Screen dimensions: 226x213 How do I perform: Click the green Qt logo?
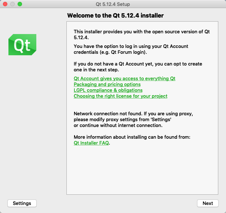tap(22, 45)
